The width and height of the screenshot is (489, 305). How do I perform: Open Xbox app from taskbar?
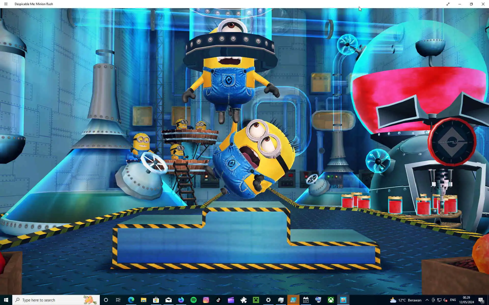click(331, 300)
